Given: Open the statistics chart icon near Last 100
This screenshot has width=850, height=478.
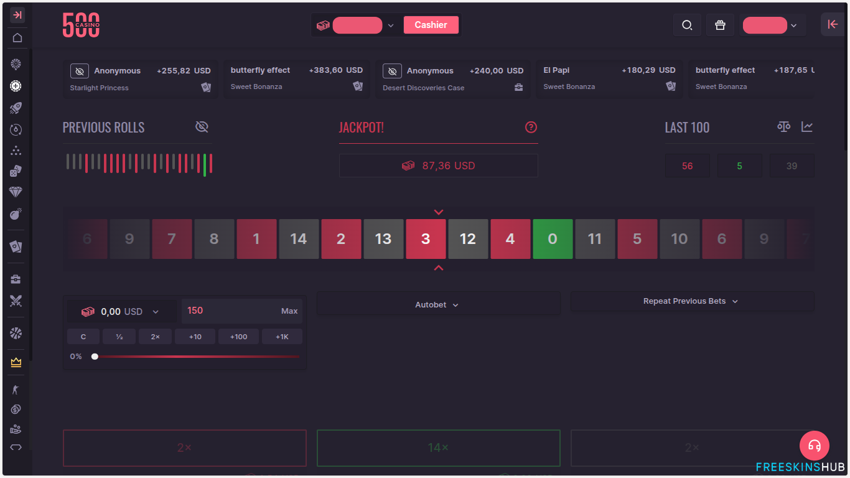Looking at the screenshot, I should [x=807, y=126].
